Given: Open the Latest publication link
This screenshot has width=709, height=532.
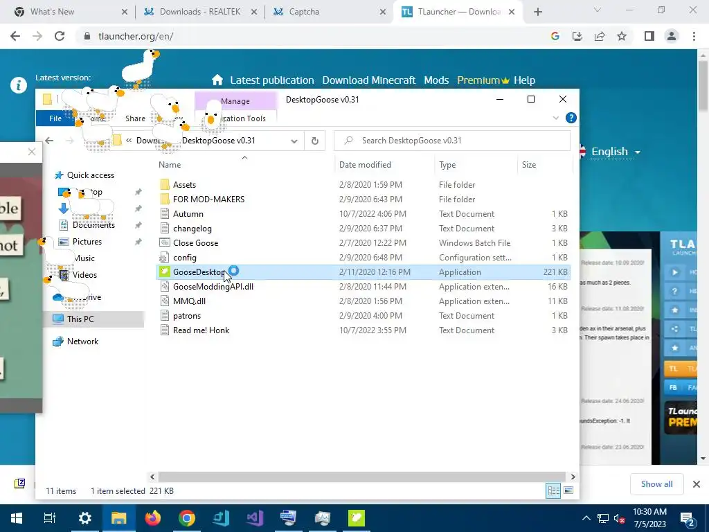Looking at the screenshot, I should click(x=271, y=80).
